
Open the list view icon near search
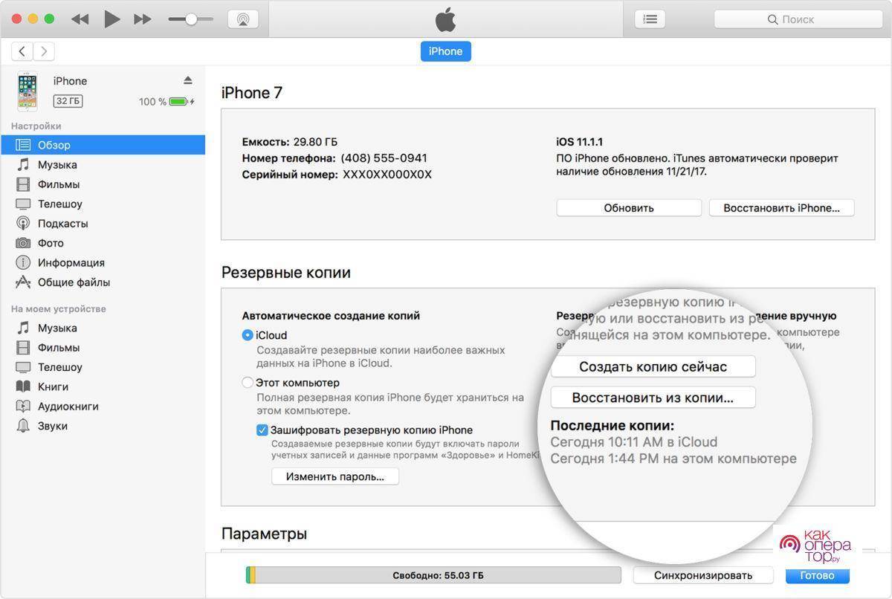coord(650,19)
